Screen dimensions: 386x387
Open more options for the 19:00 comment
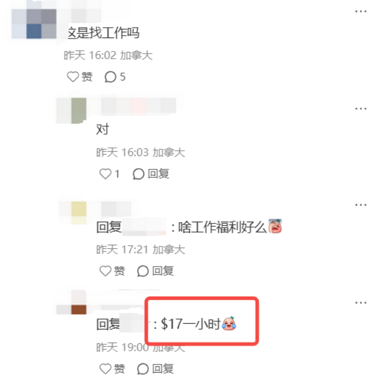coord(361,302)
